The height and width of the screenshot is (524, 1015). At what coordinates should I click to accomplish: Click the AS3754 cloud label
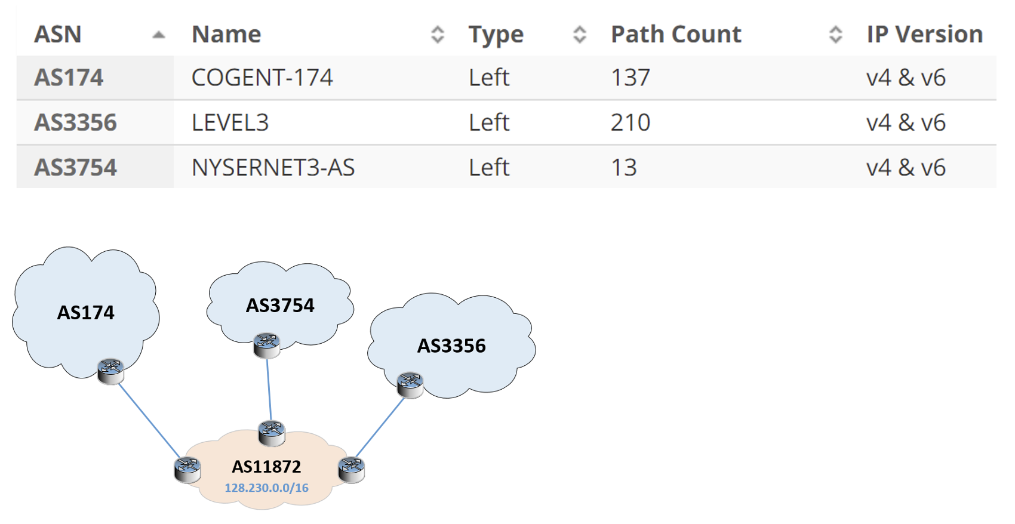[280, 305]
